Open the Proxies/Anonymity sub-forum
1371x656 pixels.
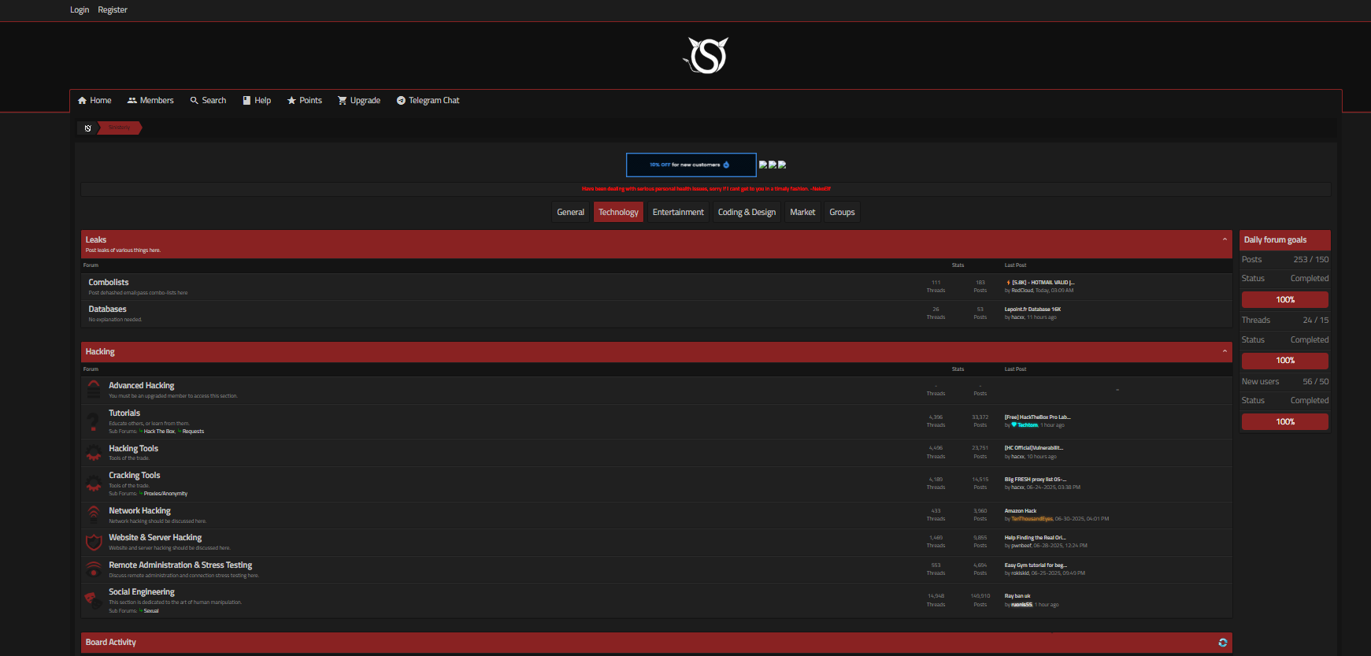click(165, 494)
